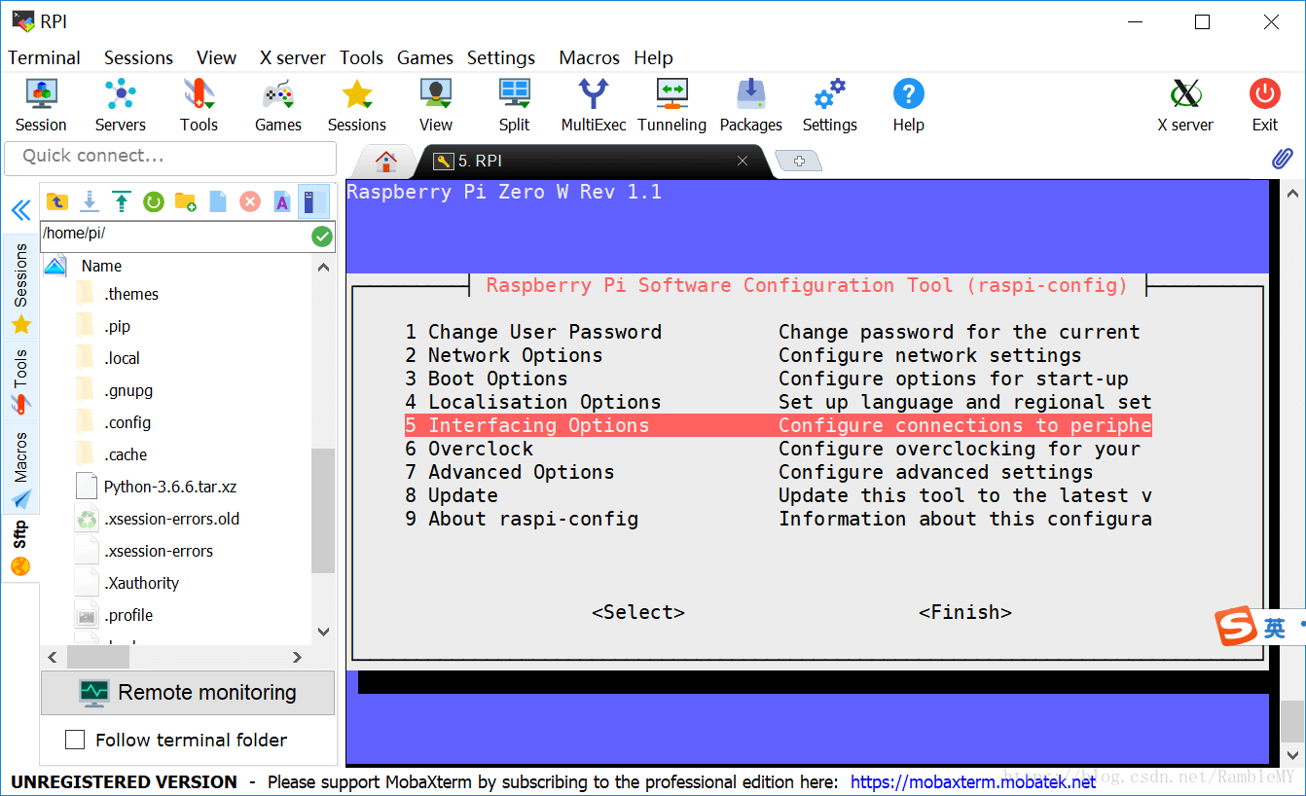The image size is (1306, 796).
Task: Open the Sessions vertical side tab
Action: 20,288
